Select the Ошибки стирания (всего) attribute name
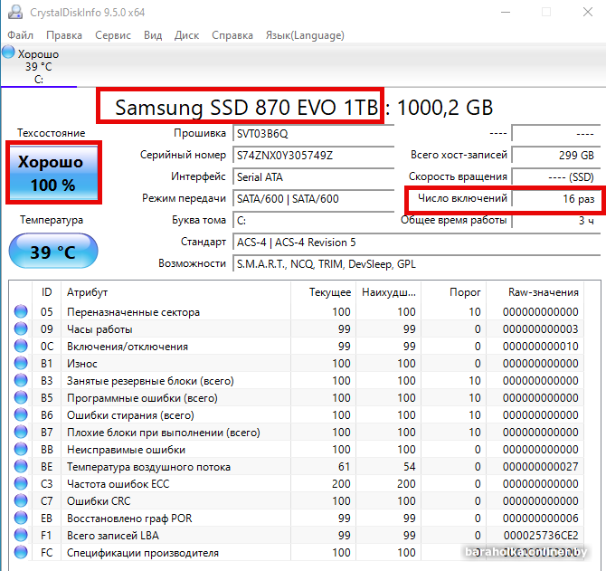This screenshot has width=606, height=571. [130, 415]
